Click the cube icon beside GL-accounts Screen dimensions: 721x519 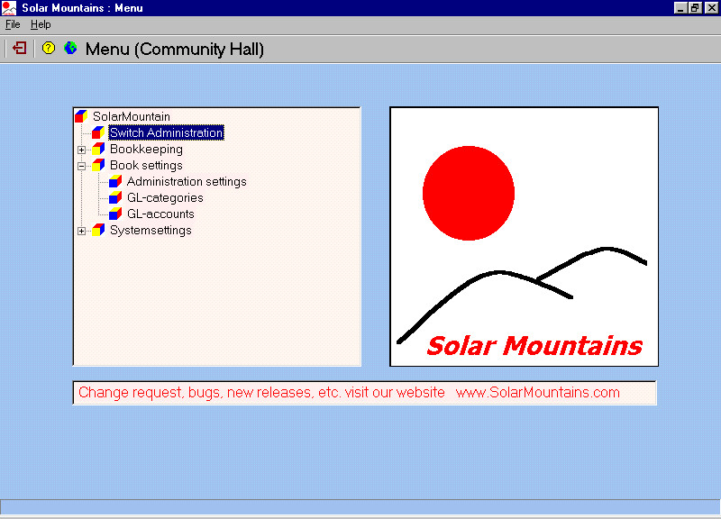115,214
